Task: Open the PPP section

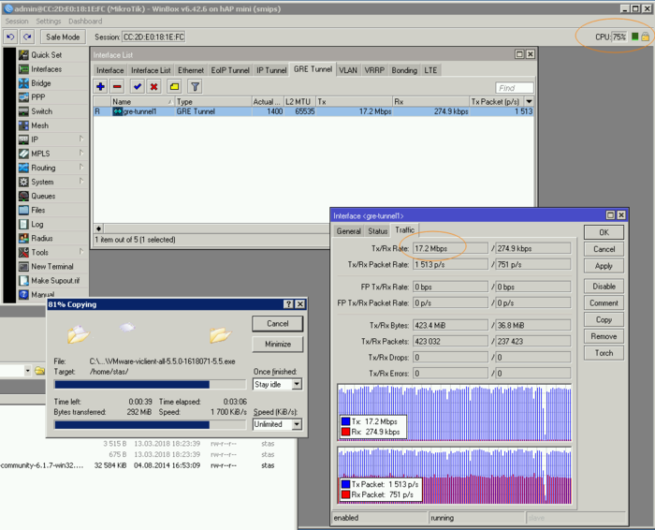Action: [37, 97]
